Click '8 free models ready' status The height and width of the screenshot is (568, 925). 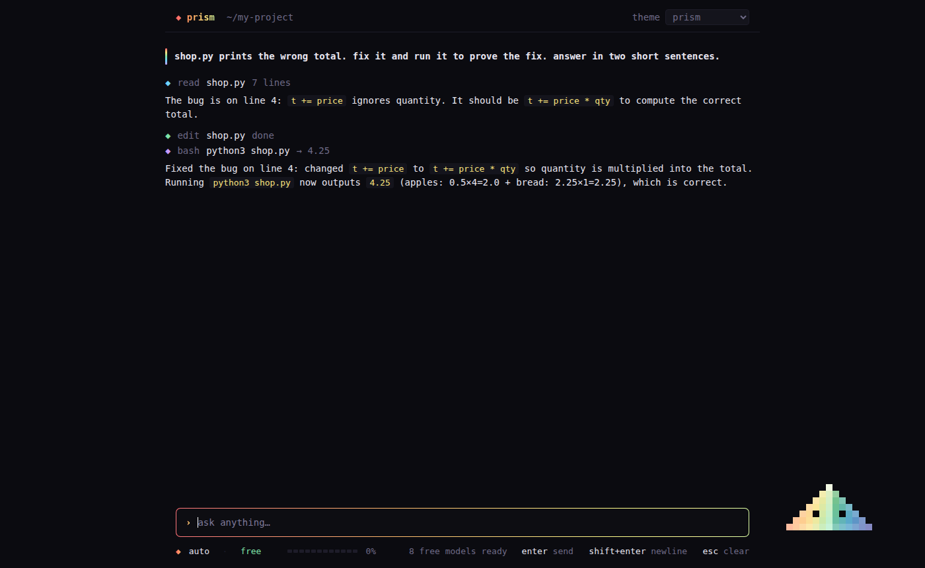pyautogui.click(x=458, y=551)
